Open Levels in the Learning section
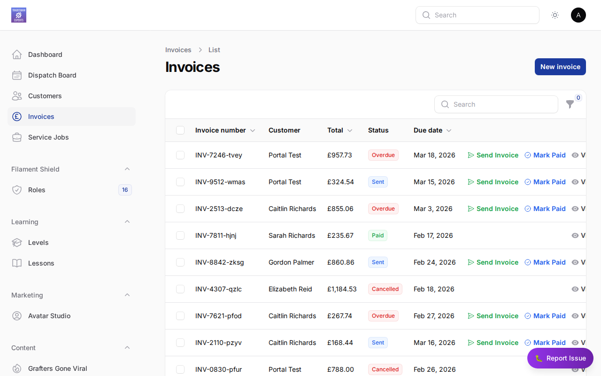Screen dimensions: 601x376 point(38,243)
